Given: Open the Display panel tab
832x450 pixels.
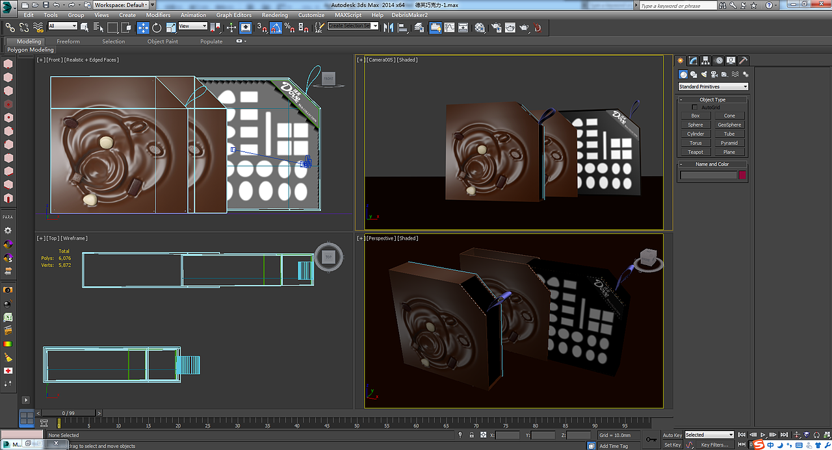Looking at the screenshot, I should (731, 60).
